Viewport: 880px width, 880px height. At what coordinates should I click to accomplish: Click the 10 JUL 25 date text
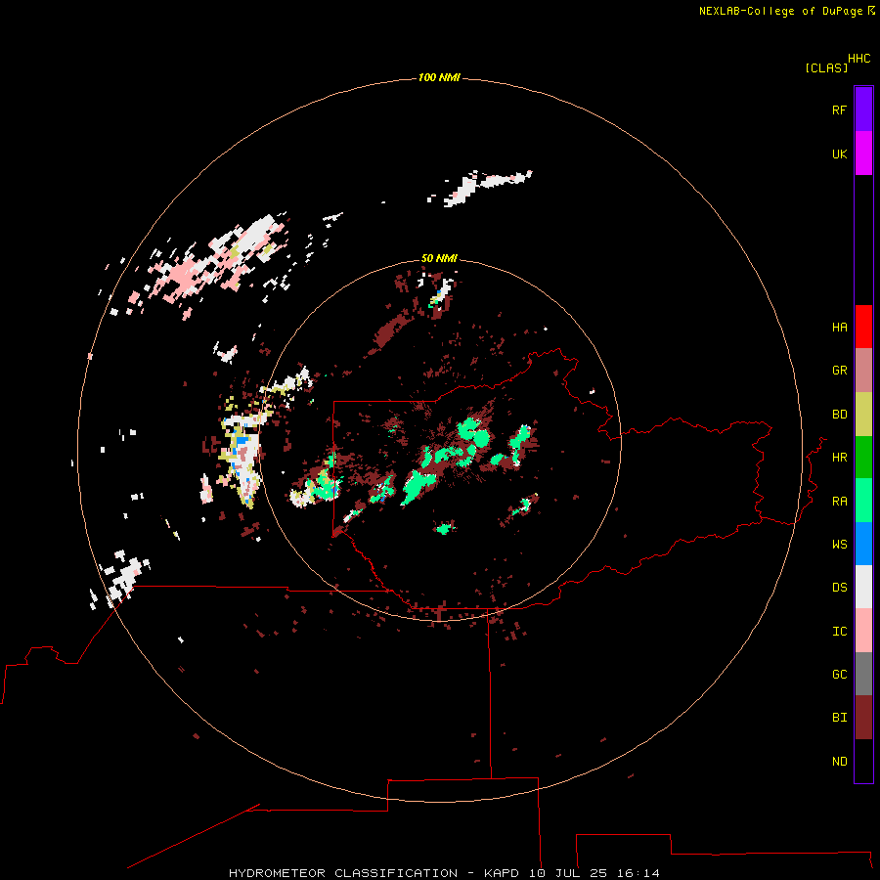(x=568, y=873)
